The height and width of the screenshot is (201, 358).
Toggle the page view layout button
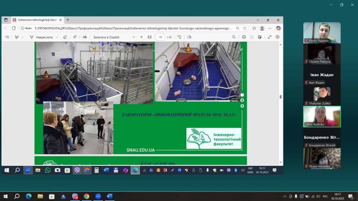point(189,37)
